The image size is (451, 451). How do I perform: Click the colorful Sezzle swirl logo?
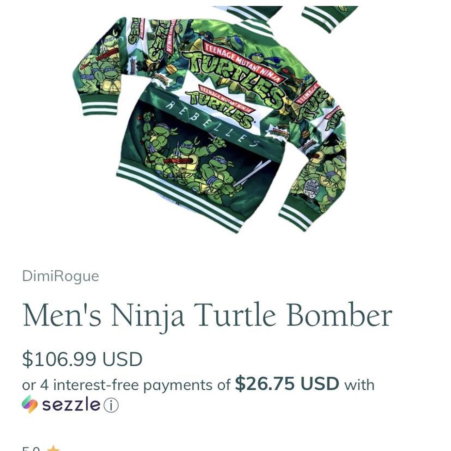pyautogui.click(x=30, y=404)
